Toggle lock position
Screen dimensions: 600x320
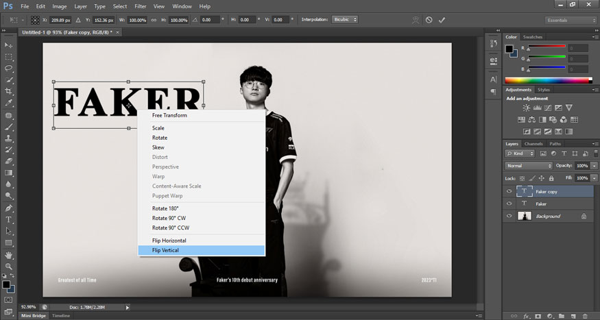pos(542,178)
